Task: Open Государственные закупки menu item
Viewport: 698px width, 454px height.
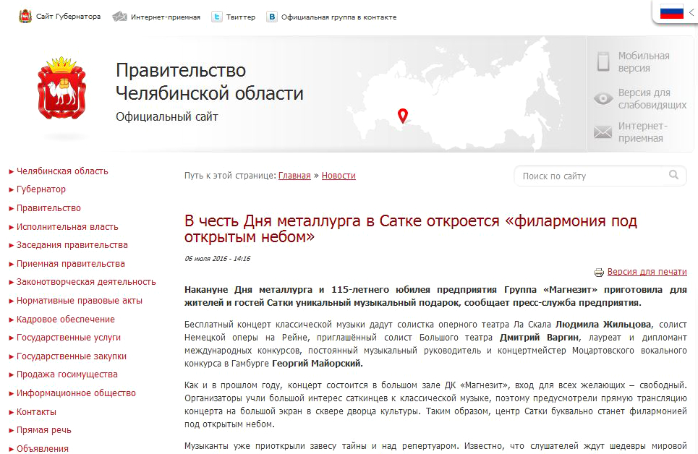Action: 71,356
